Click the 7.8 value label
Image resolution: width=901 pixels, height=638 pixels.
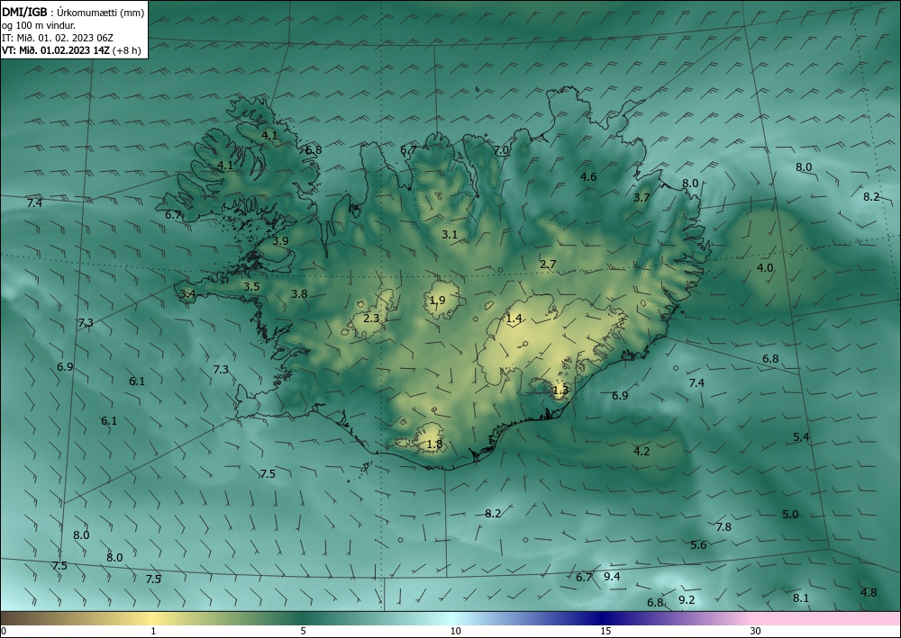(724, 526)
